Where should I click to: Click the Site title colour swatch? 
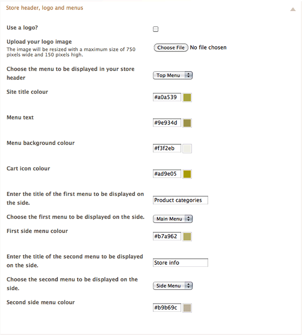[x=187, y=98]
